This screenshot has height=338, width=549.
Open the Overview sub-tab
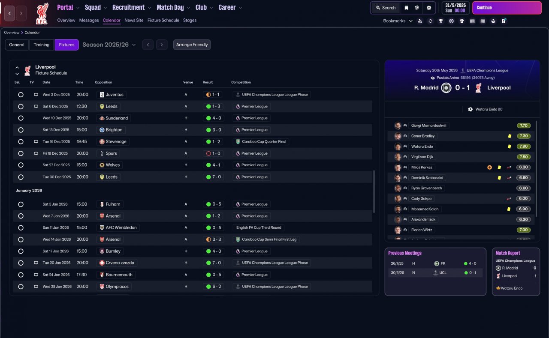click(x=66, y=20)
